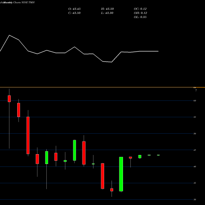
Task: Click the 50 price axis label
Action: [195, 134]
